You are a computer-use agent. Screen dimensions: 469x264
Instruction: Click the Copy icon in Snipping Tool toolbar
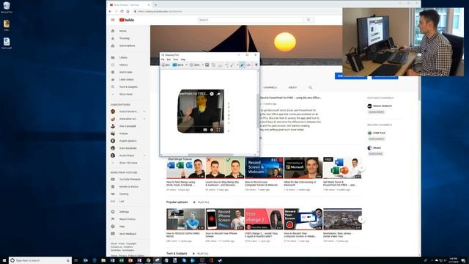point(213,65)
